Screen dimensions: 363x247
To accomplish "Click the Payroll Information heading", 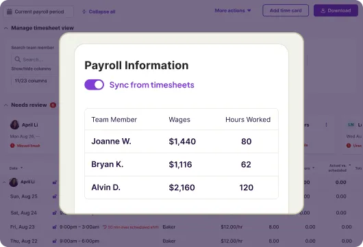I will [136, 65].
